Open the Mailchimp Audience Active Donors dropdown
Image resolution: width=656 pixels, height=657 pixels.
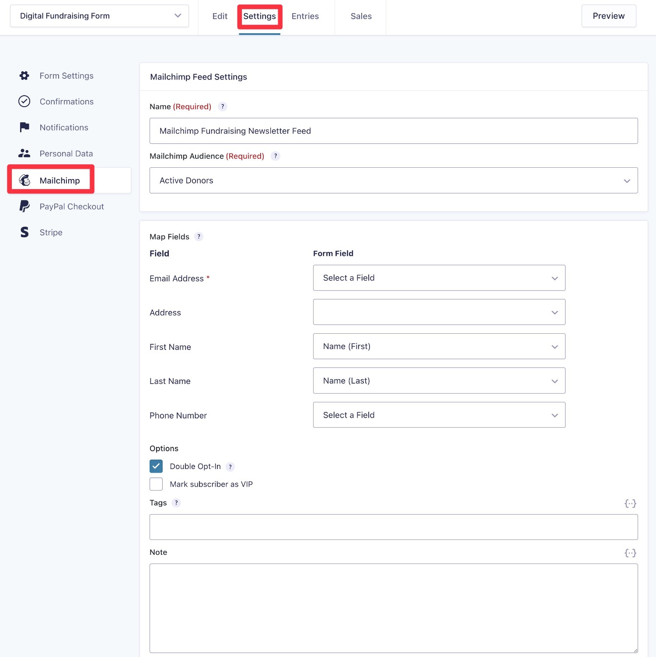(x=394, y=180)
